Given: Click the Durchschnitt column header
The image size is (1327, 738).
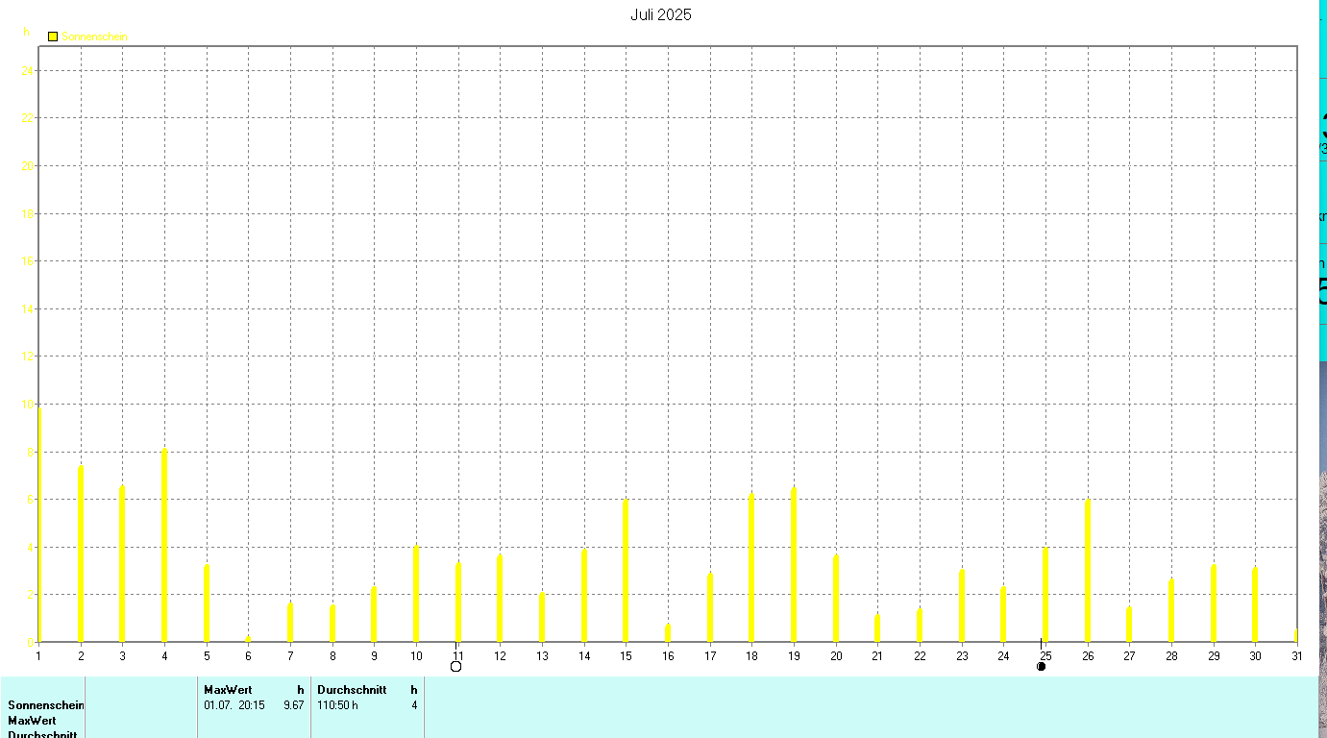Looking at the screenshot, I should (x=352, y=690).
